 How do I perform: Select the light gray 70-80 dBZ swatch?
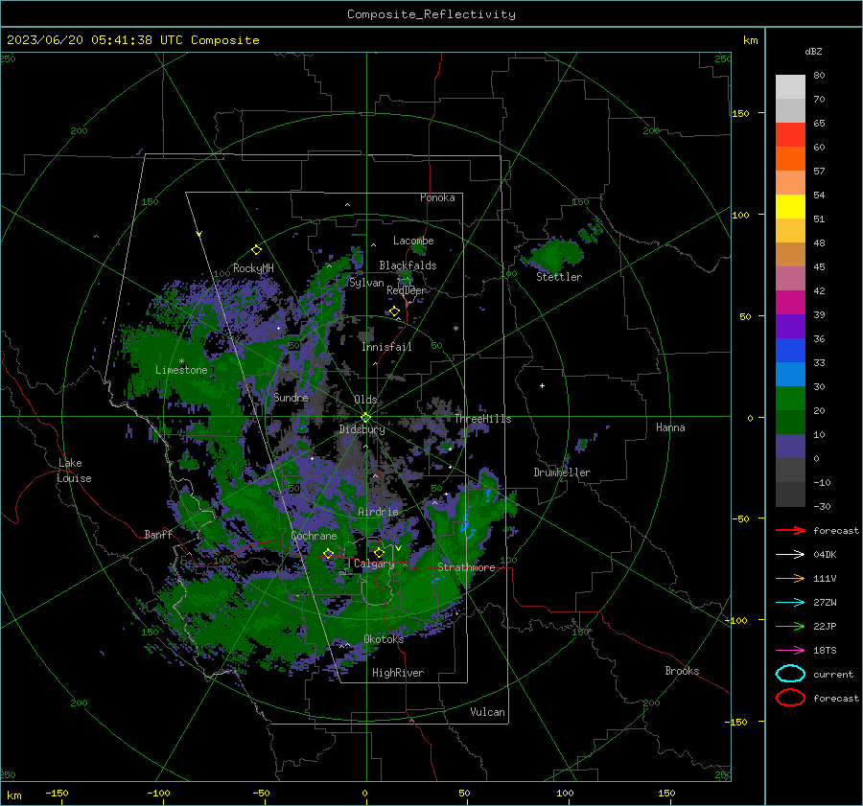(790, 87)
